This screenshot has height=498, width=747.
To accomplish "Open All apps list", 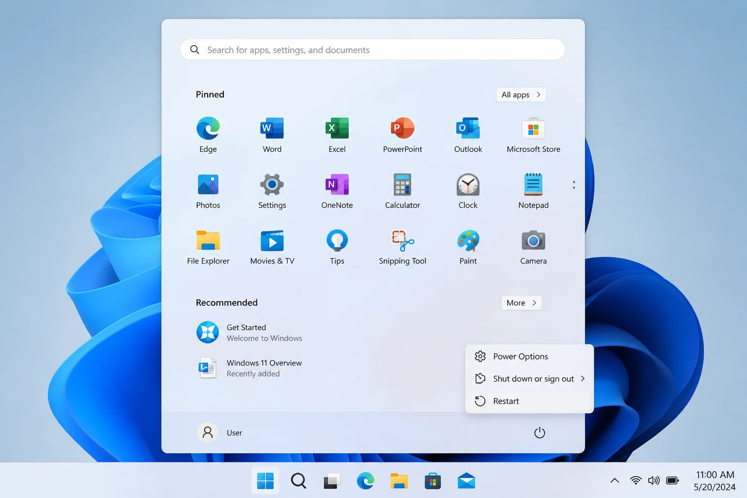I will point(521,95).
